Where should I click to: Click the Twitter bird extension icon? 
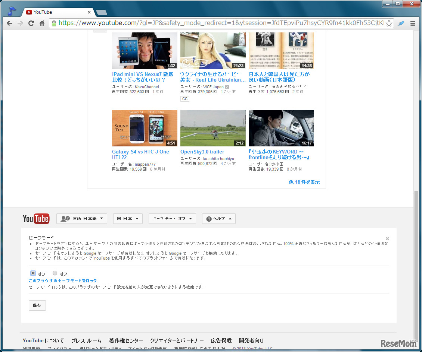[401, 23]
